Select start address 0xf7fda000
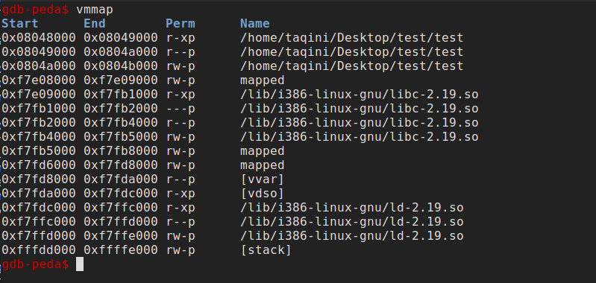This screenshot has height=283, width=596. (x=38, y=194)
